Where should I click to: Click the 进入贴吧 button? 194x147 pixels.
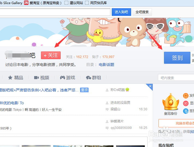(121, 12)
